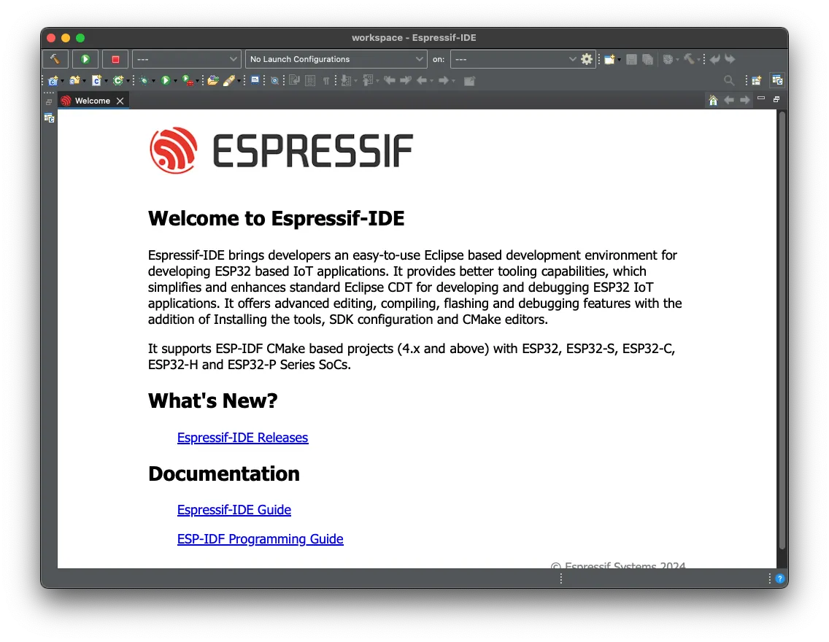Open the ESP-IDF Programming Guide link
This screenshot has height=642, width=829.
(260, 539)
